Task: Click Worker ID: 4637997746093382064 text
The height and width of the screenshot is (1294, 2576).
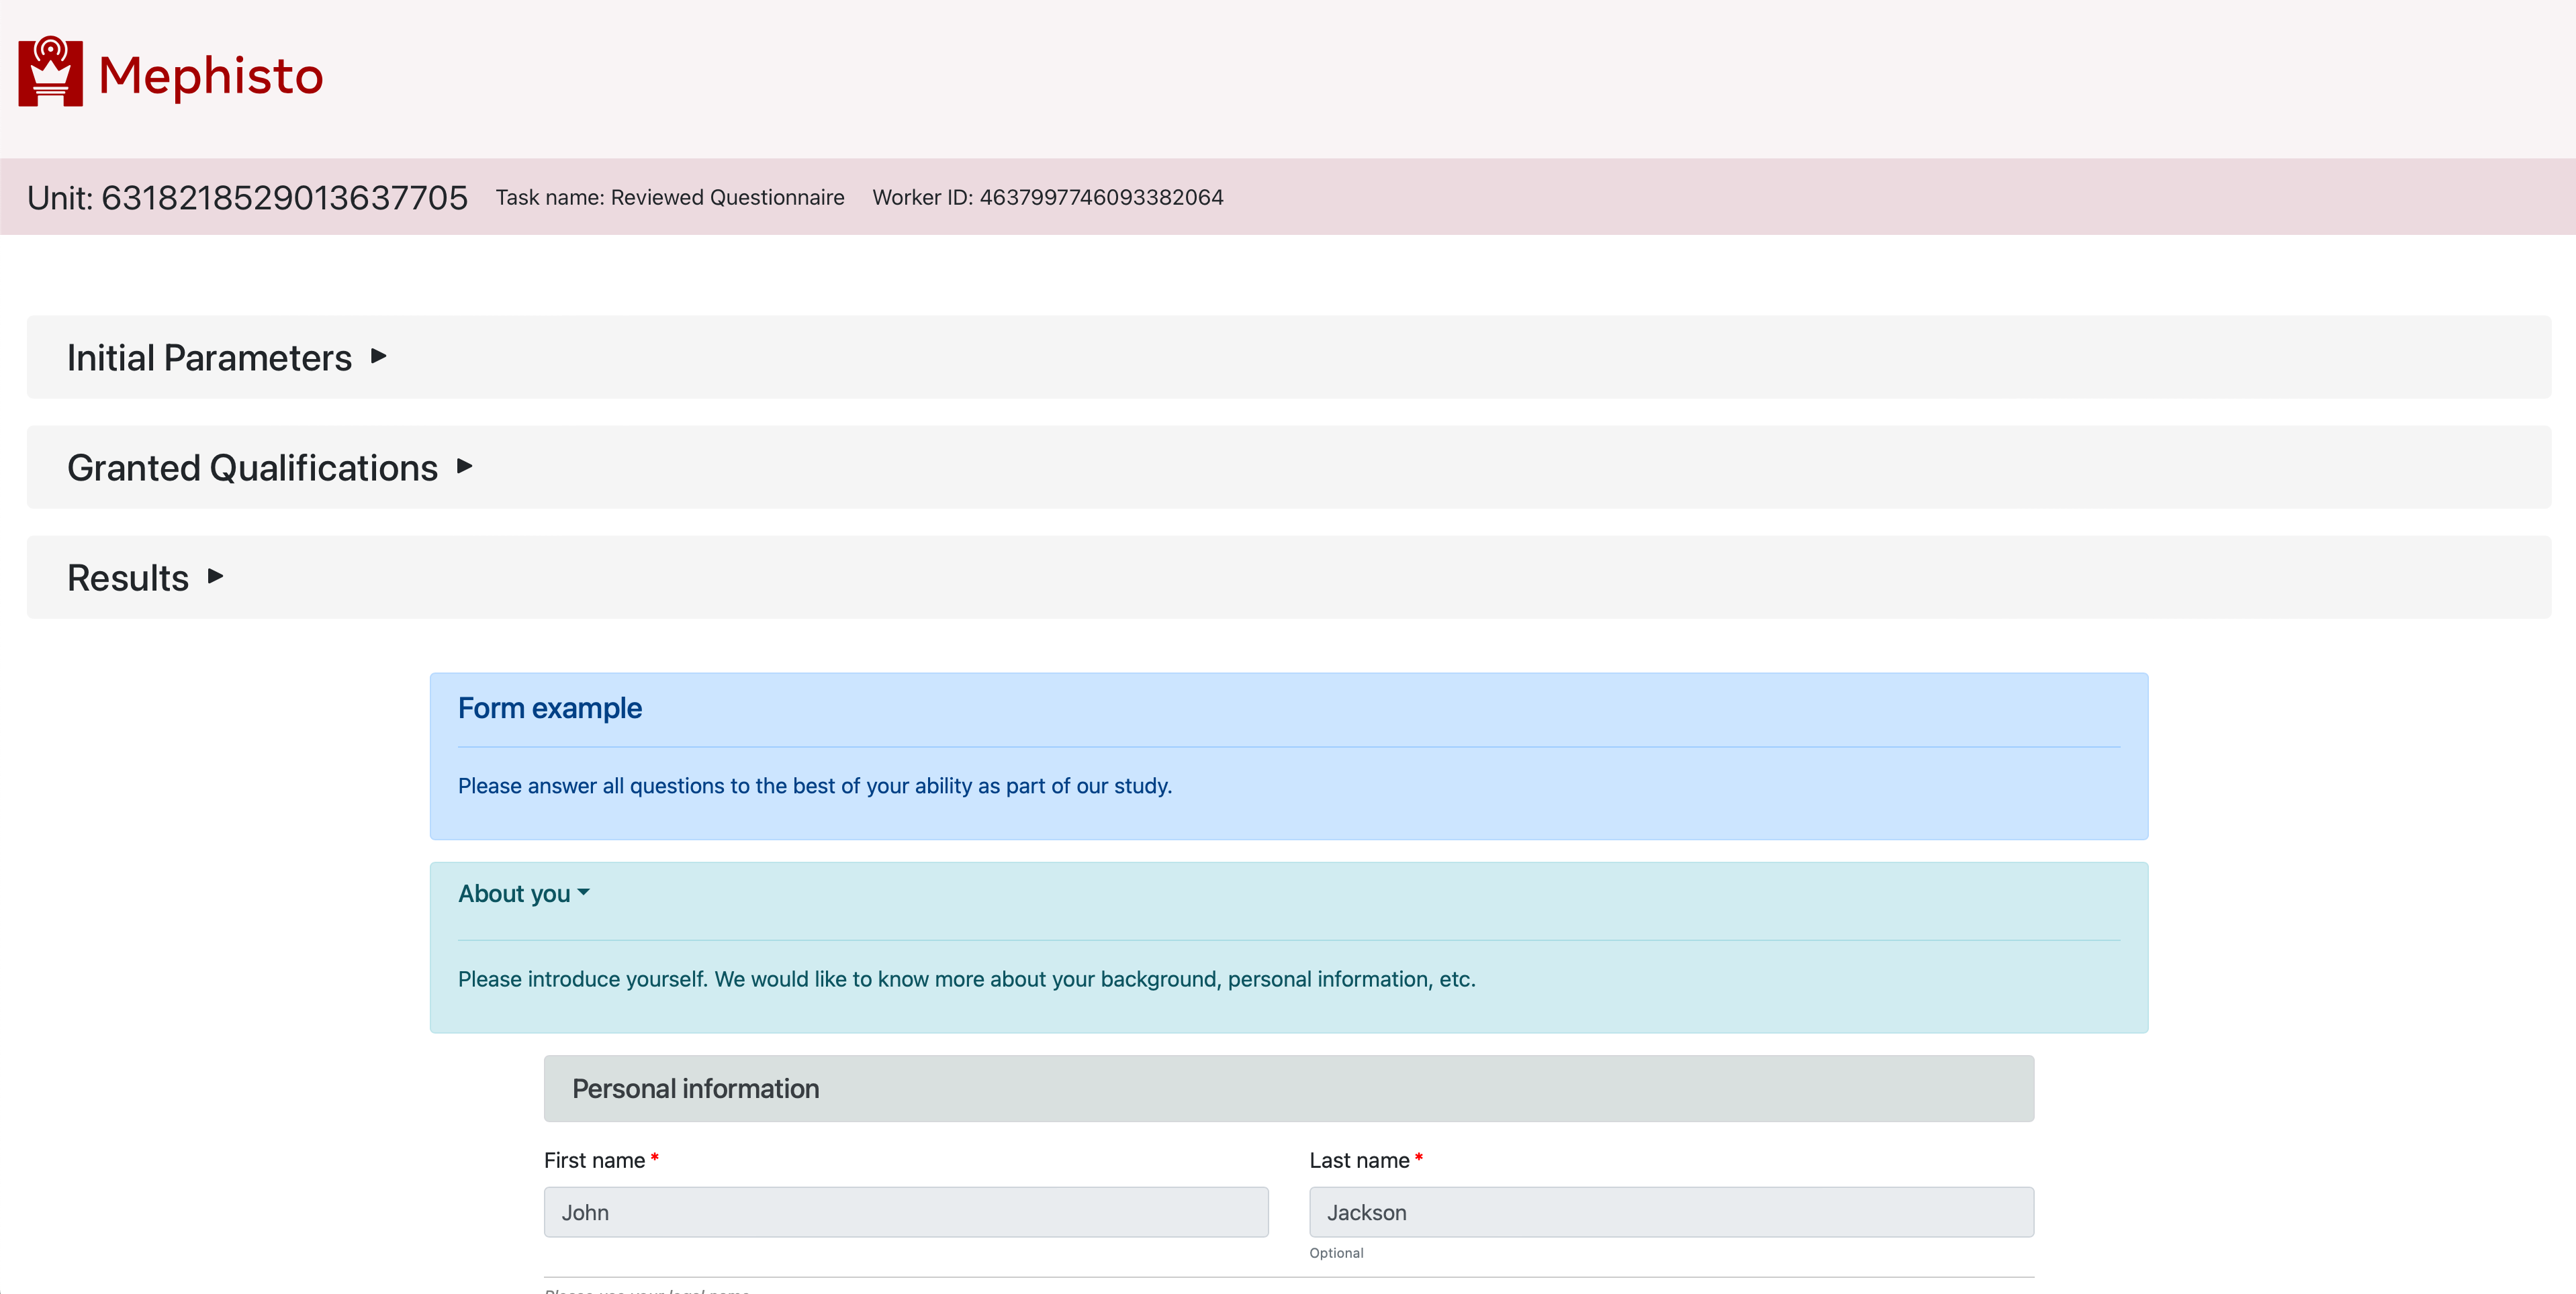Action: 1048,198
